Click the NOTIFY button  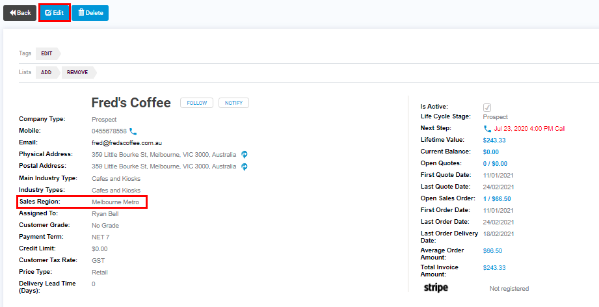[x=233, y=103]
